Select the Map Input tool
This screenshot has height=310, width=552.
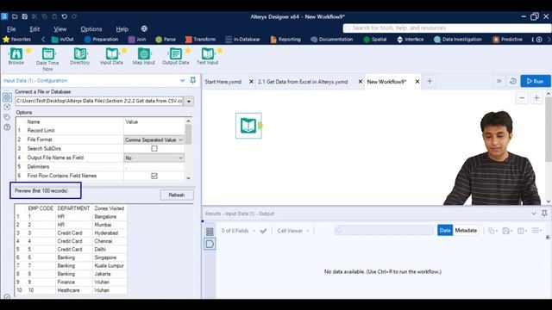tap(144, 54)
